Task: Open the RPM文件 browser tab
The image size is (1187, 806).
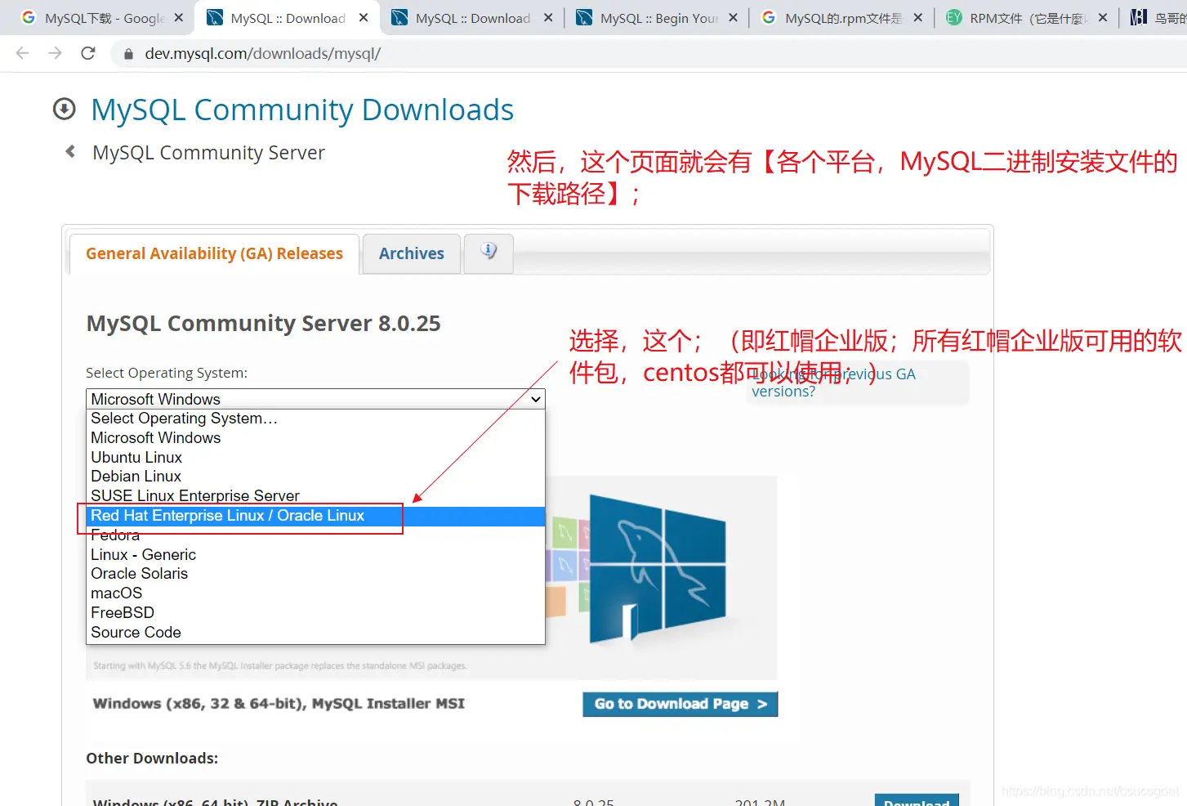Action: tap(1016, 18)
